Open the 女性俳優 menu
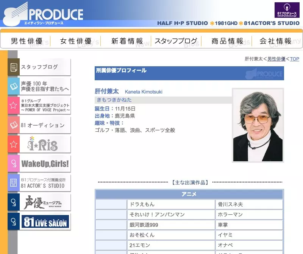This screenshot has width=303, height=254. click(76, 41)
